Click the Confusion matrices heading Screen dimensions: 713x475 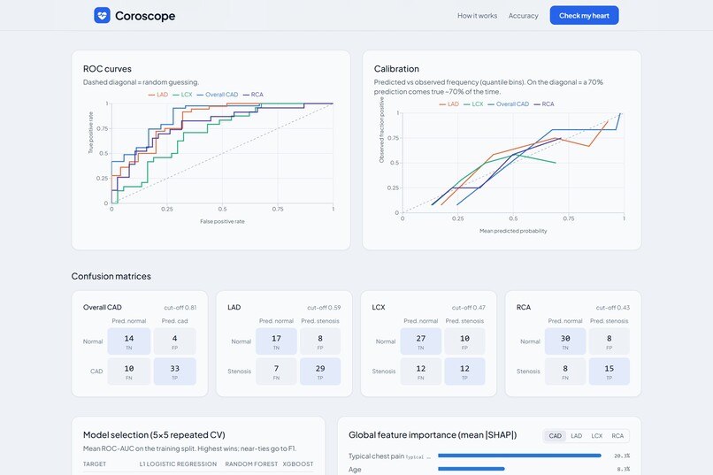tap(111, 276)
